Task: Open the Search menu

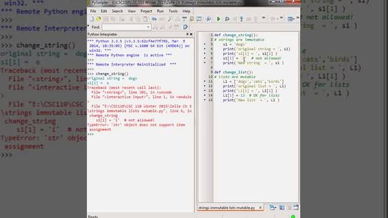Action: point(117,11)
